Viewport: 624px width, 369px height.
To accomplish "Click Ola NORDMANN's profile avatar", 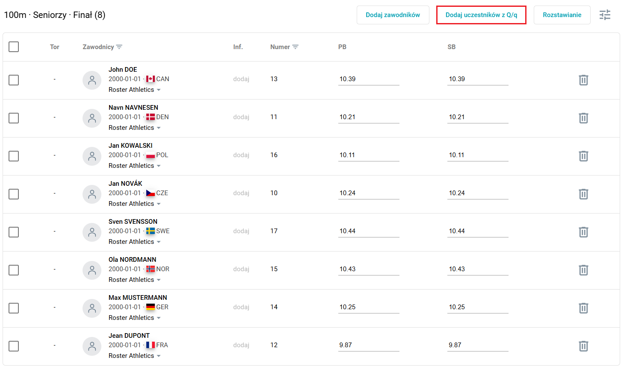I will (92, 270).
